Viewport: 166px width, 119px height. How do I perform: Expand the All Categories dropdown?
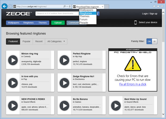tap(56, 41)
